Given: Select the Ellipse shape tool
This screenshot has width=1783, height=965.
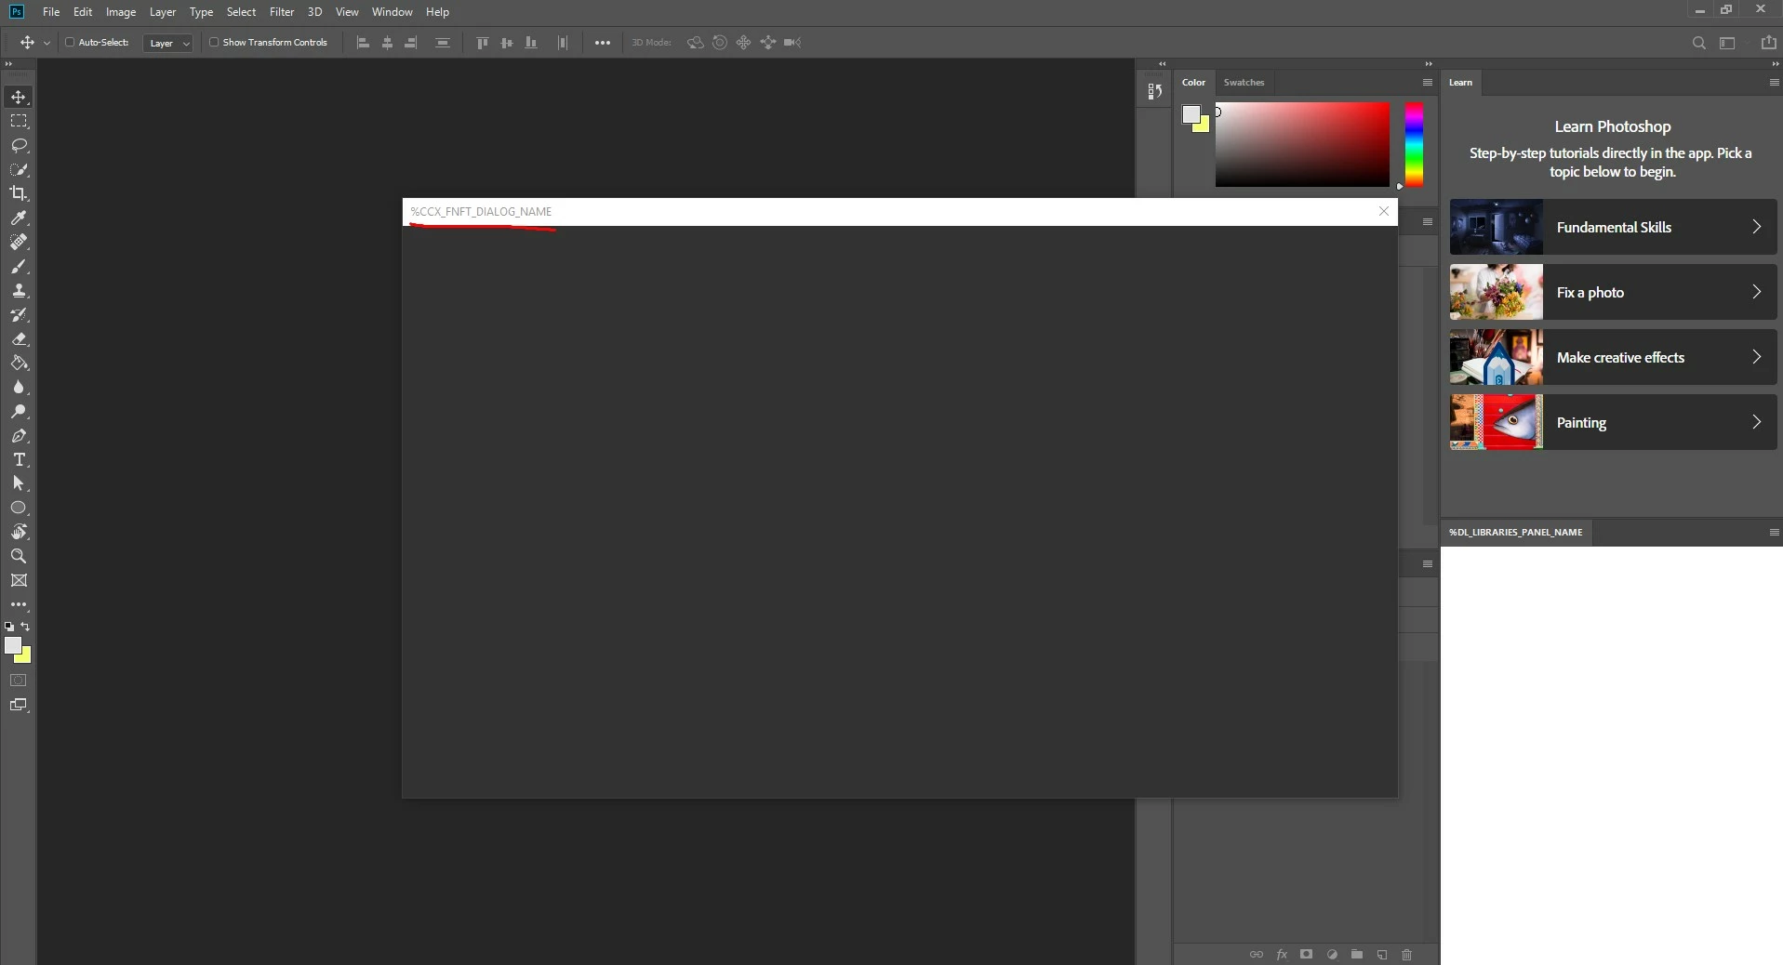Looking at the screenshot, I should (x=19, y=508).
